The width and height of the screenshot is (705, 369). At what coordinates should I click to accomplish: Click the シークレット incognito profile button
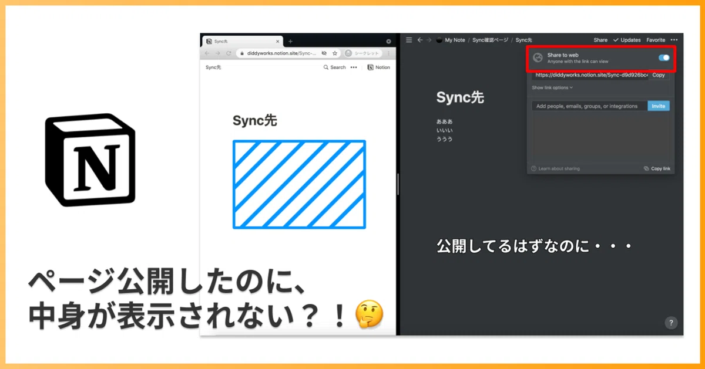point(362,53)
